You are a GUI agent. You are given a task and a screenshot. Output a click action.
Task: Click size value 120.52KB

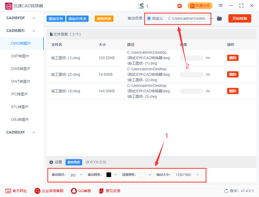pos(106,58)
